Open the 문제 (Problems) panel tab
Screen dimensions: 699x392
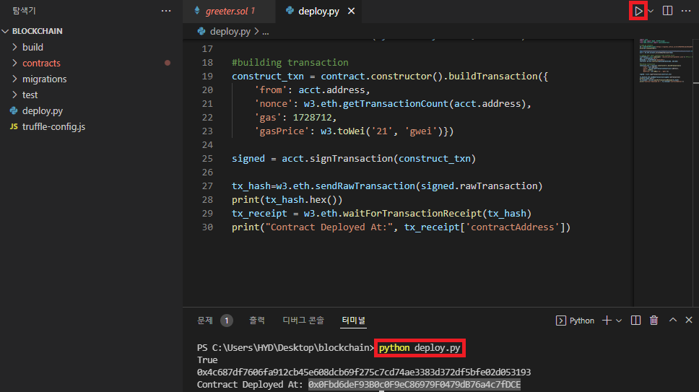[x=205, y=321]
